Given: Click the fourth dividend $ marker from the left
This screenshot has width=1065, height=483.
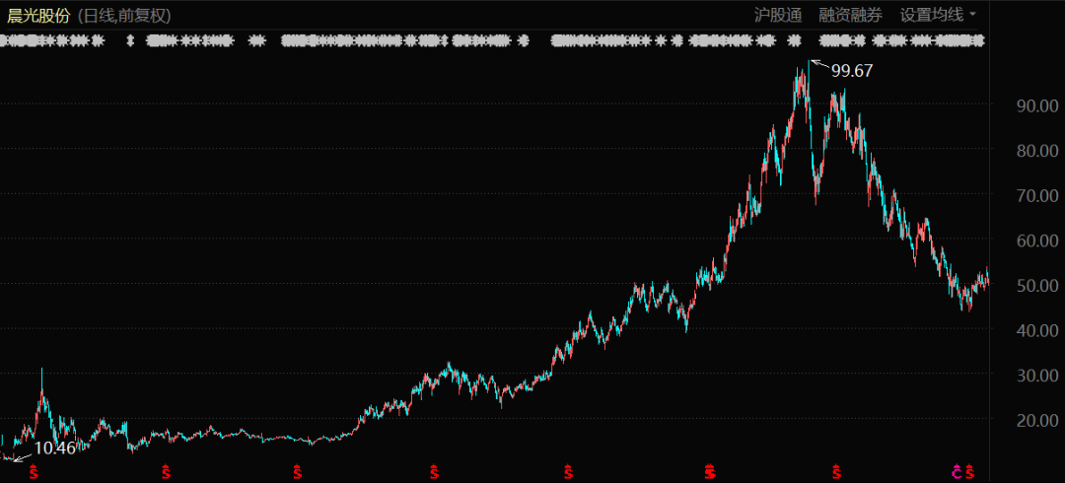Looking at the screenshot, I should click(x=434, y=471).
